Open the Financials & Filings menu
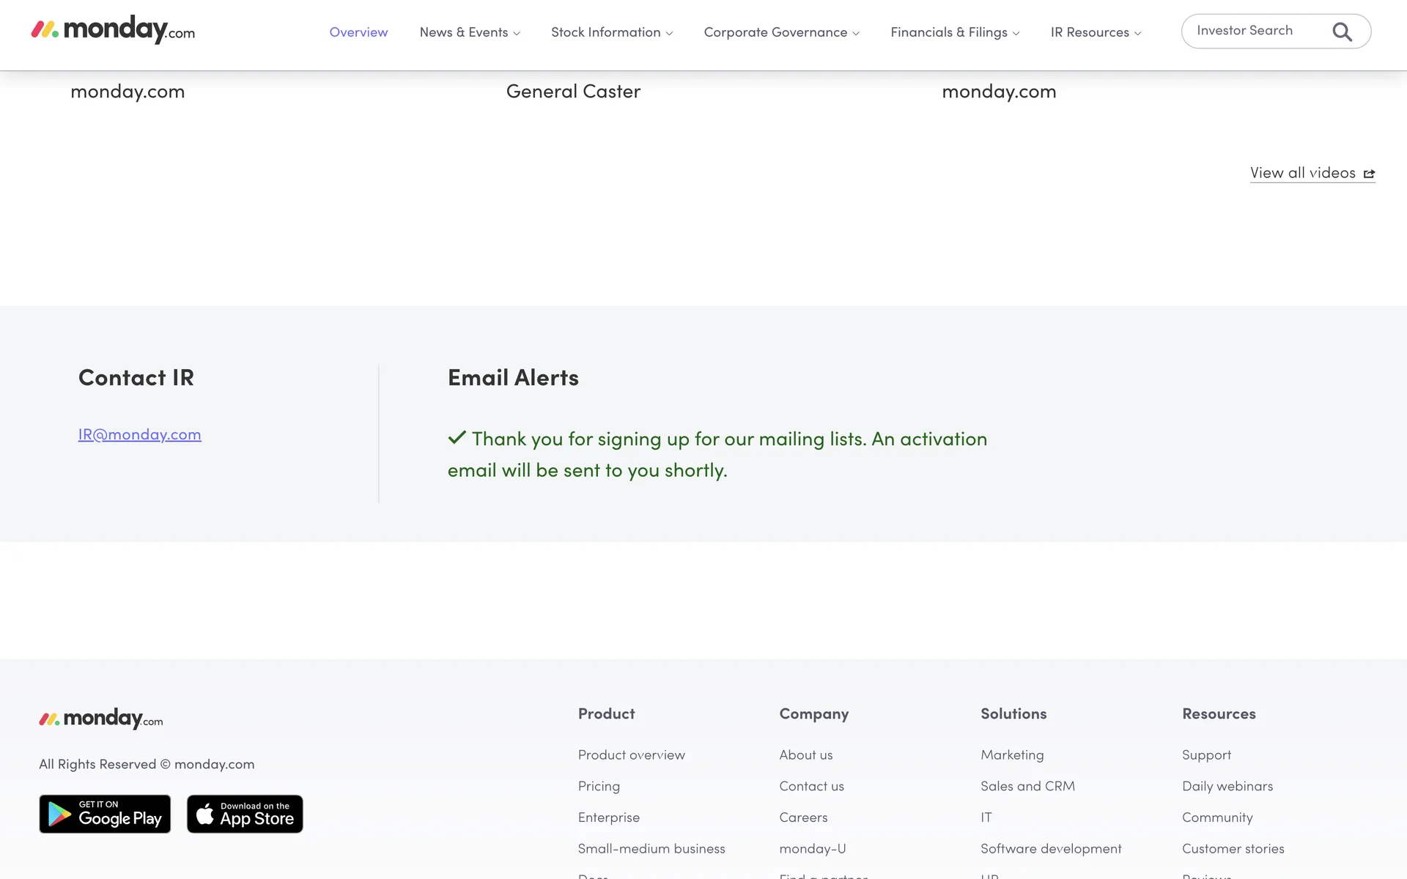This screenshot has width=1407, height=879. pos(954,32)
